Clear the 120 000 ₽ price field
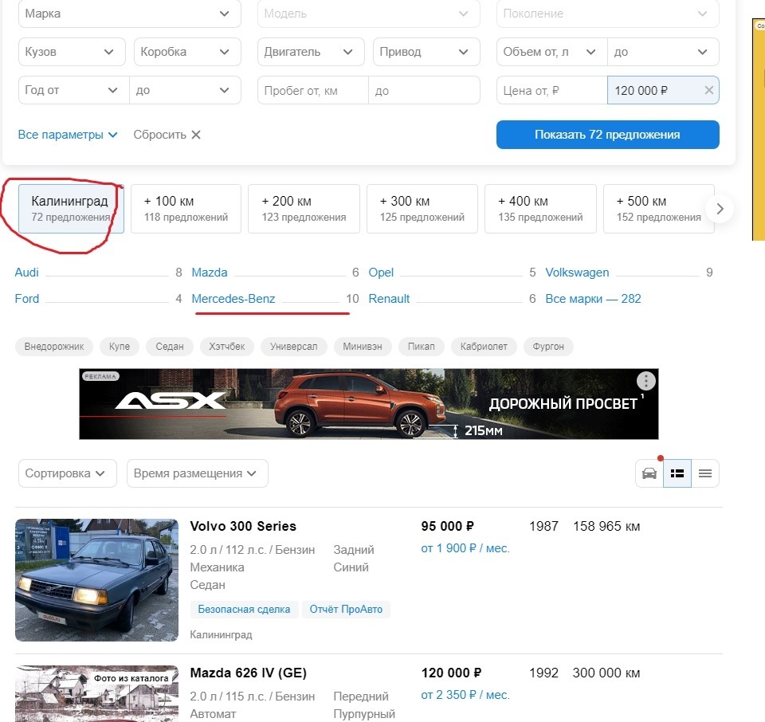This screenshot has width=765, height=722. [709, 90]
